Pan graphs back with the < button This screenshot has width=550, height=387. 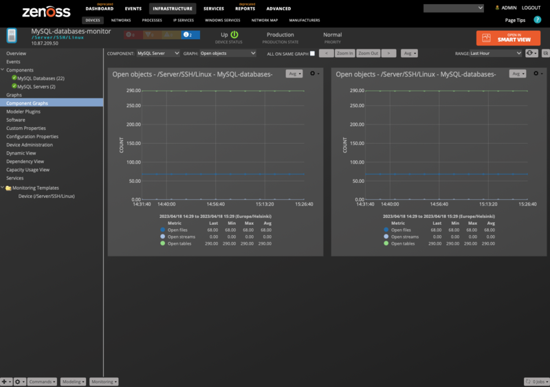[326, 54]
